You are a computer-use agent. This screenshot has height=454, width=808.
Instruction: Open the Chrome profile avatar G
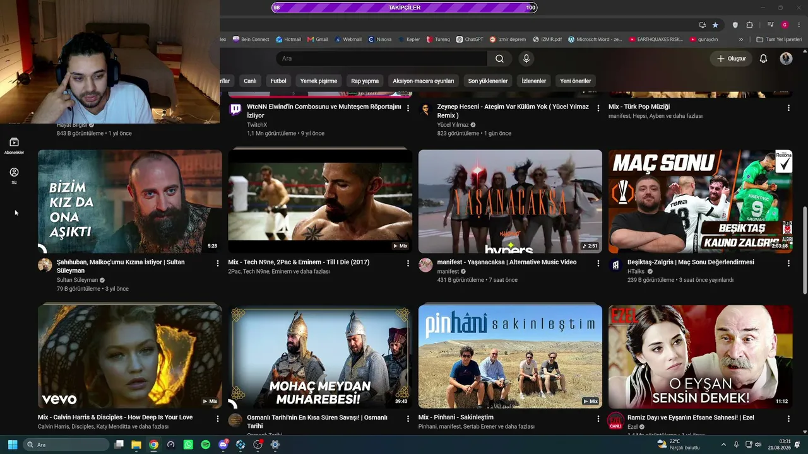(785, 25)
